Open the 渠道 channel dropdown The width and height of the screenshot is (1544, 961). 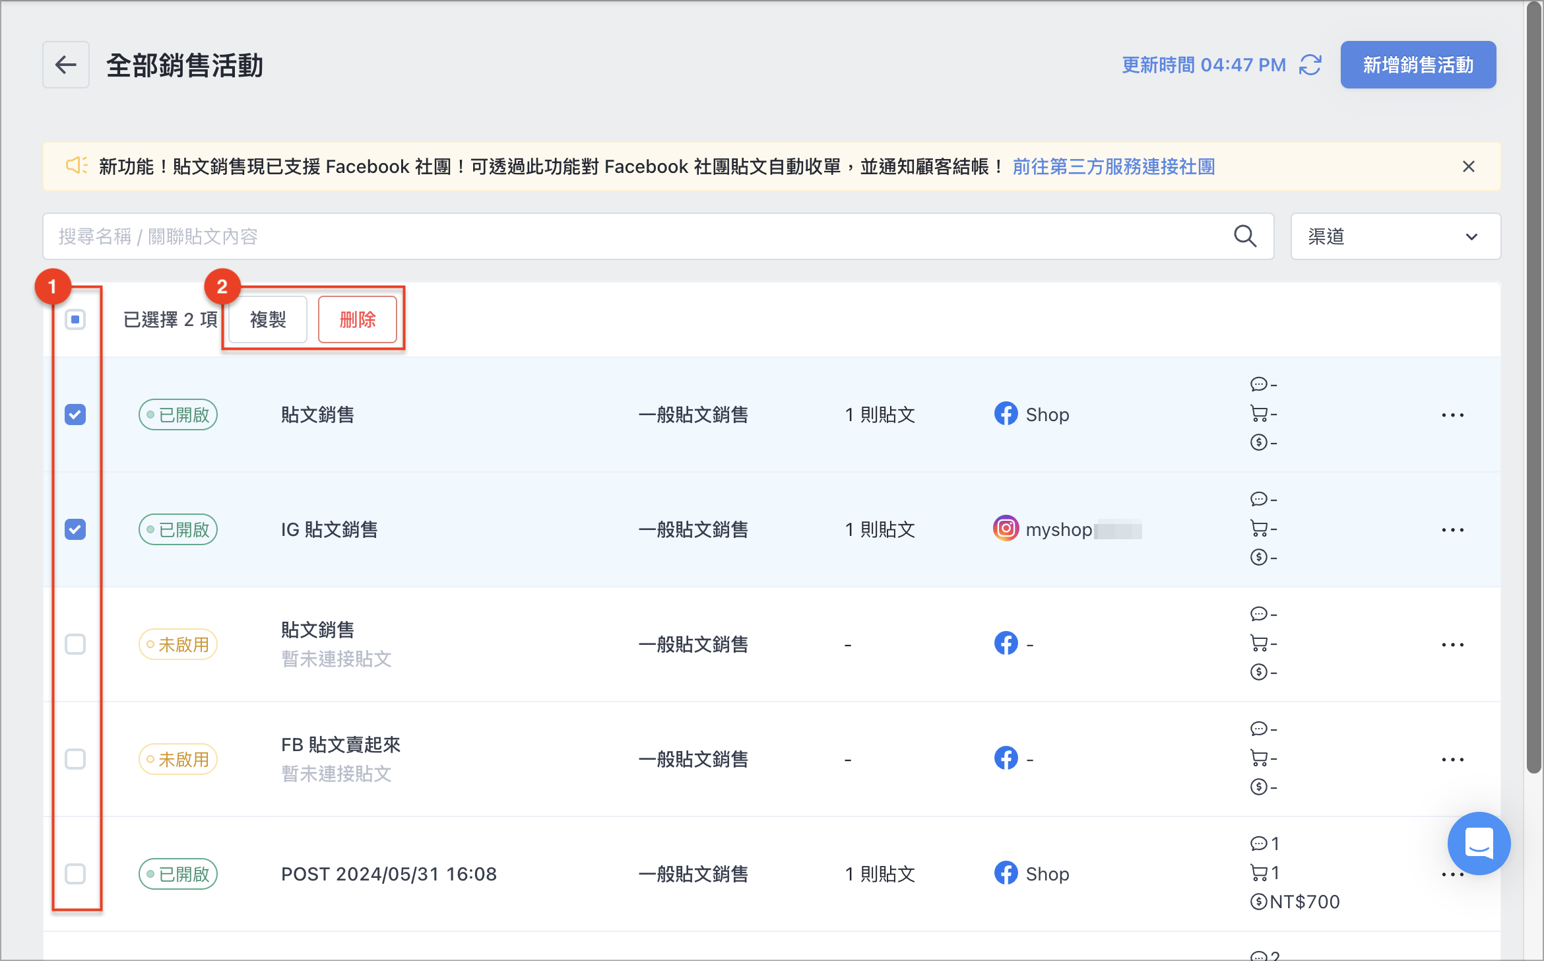[1396, 236]
